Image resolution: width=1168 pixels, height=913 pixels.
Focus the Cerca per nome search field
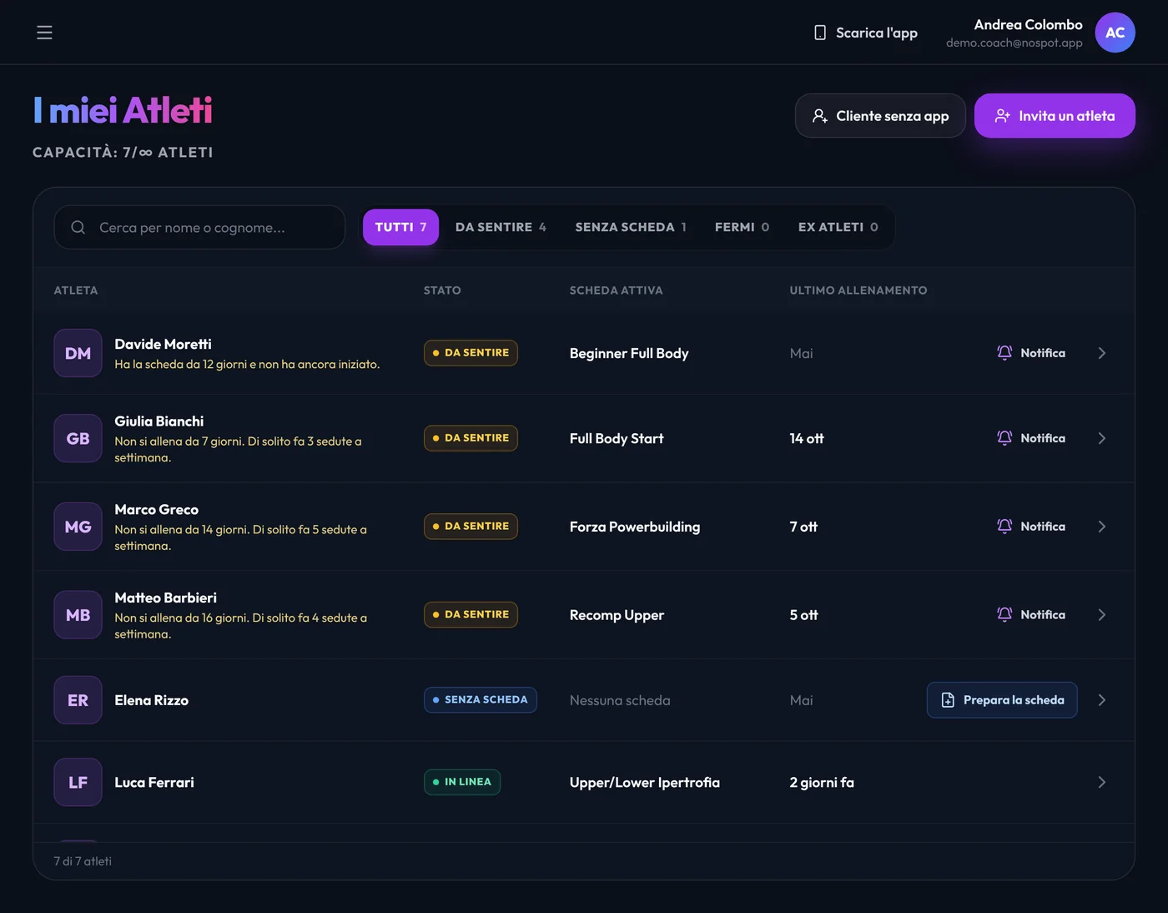pos(199,227)
